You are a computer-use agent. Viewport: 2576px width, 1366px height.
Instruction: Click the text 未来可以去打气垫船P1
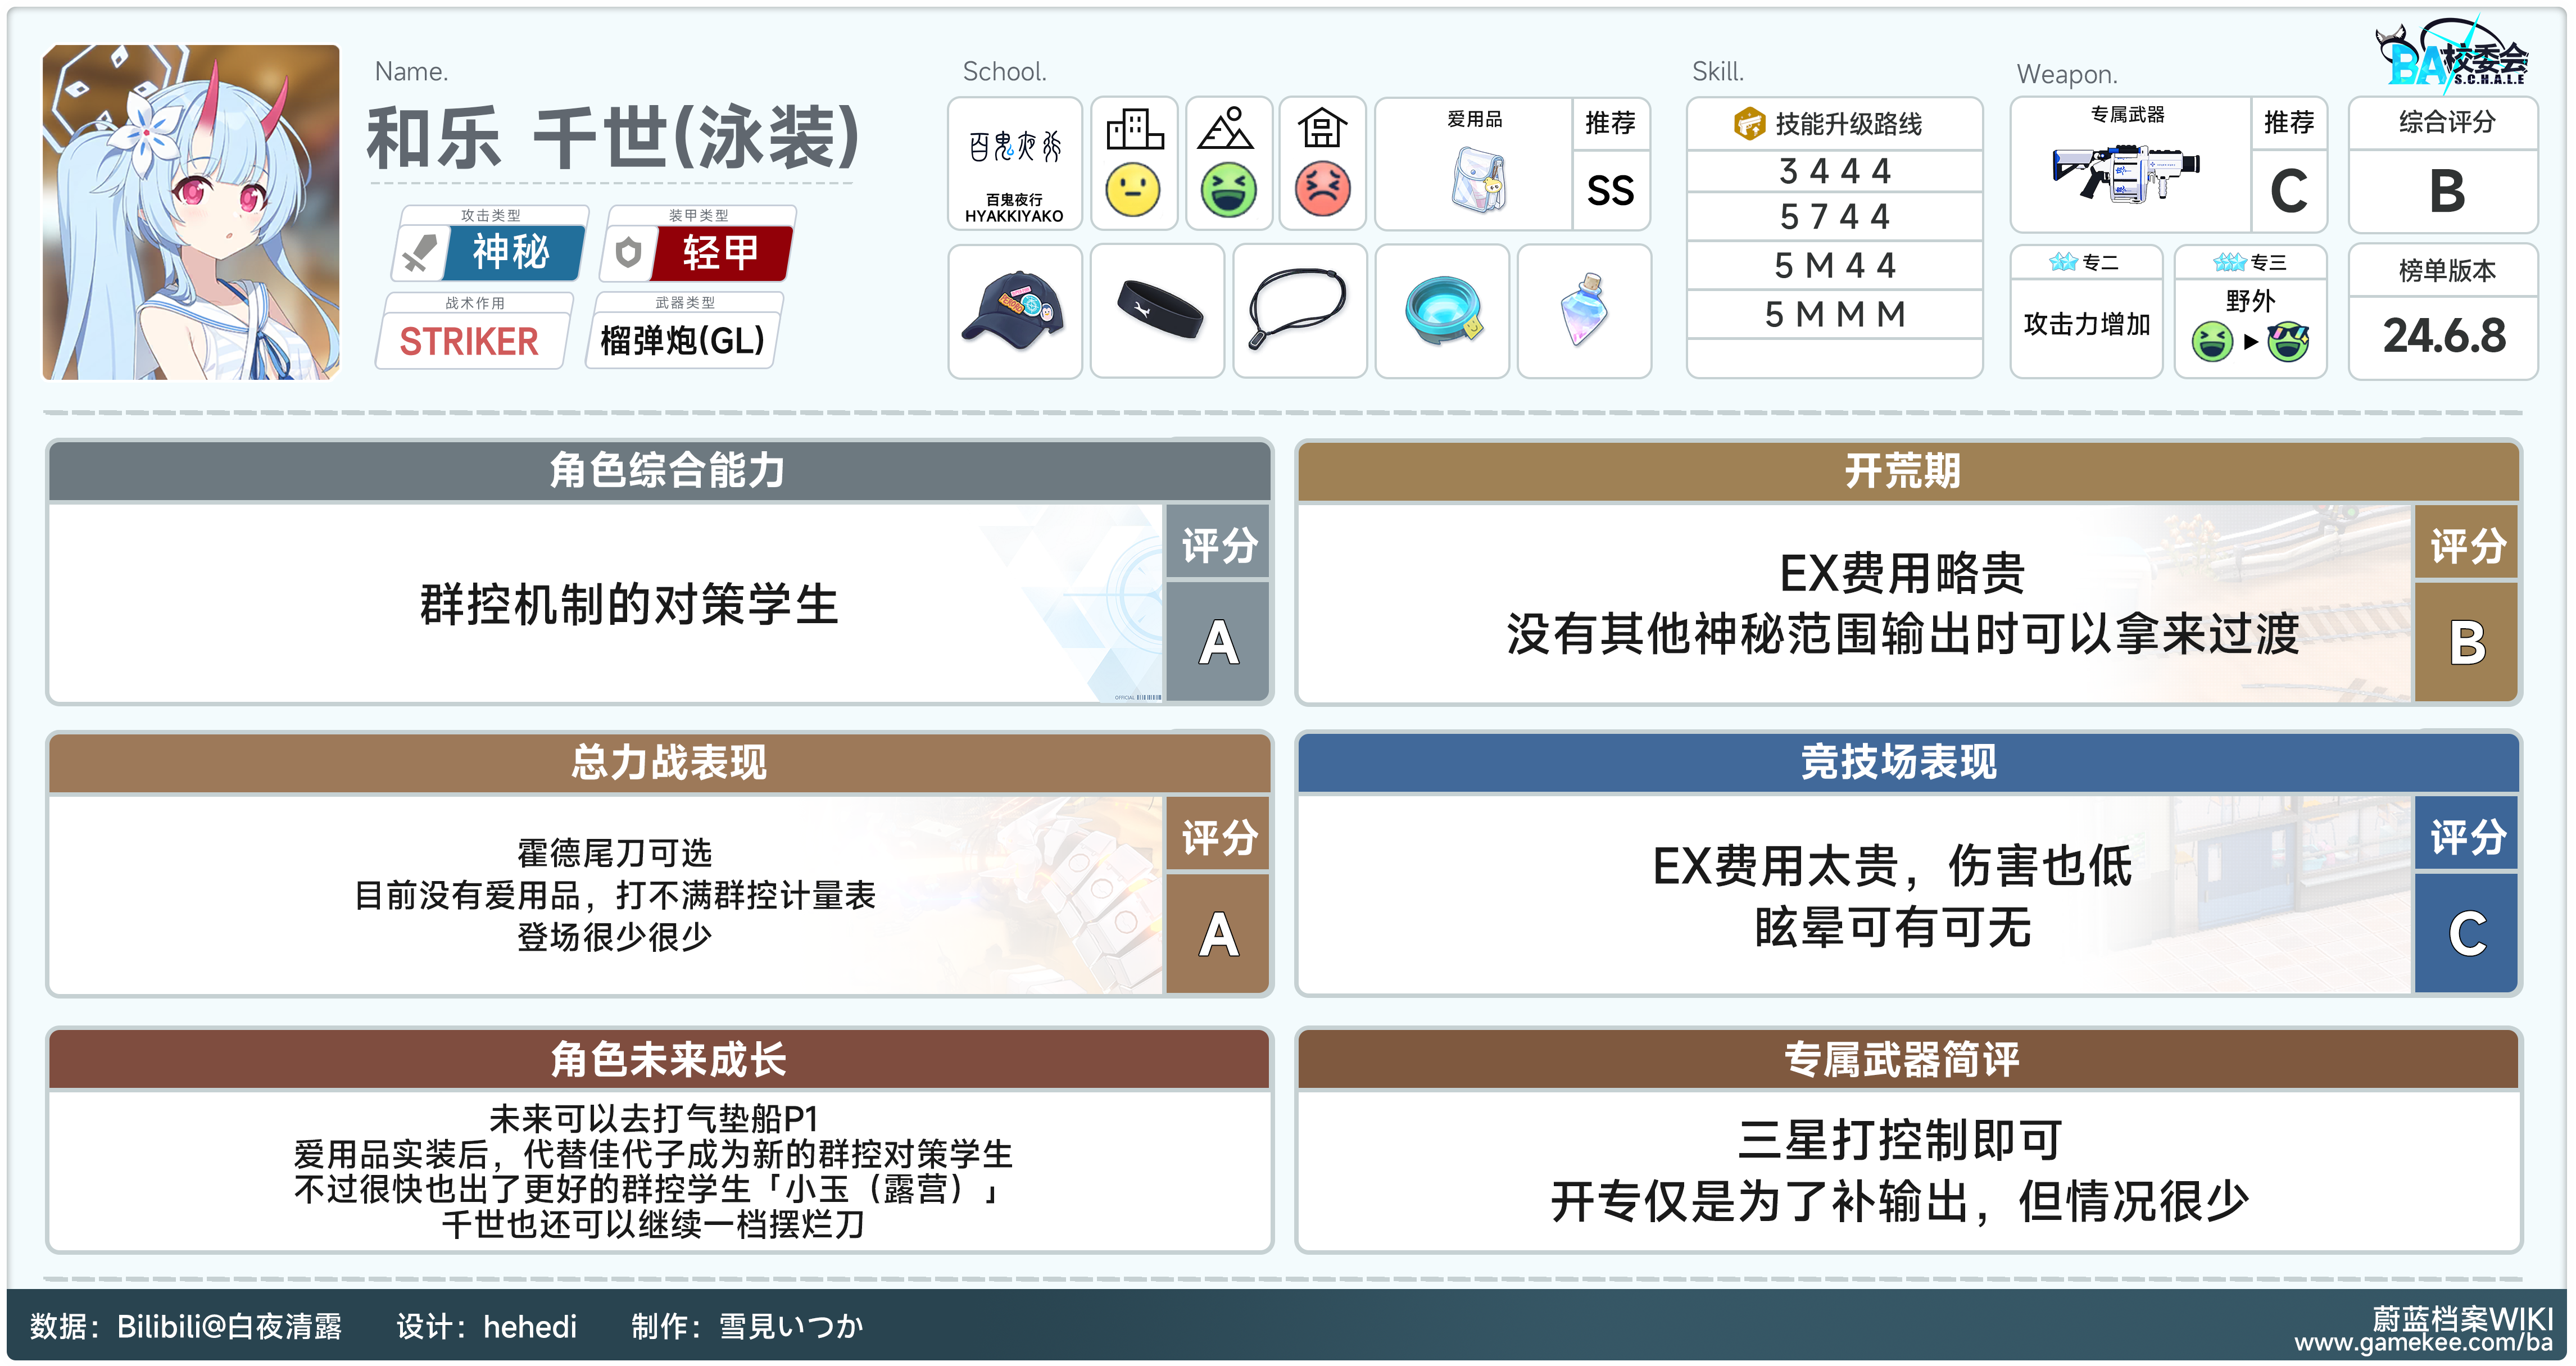click(653, 1118)
